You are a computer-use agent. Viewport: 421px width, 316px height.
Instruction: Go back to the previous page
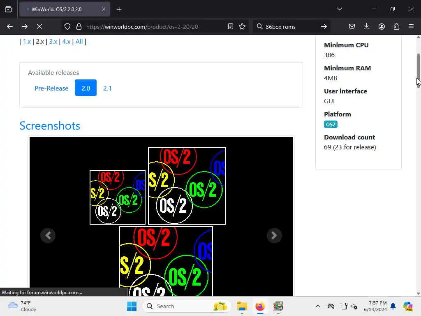click(10, 26)
